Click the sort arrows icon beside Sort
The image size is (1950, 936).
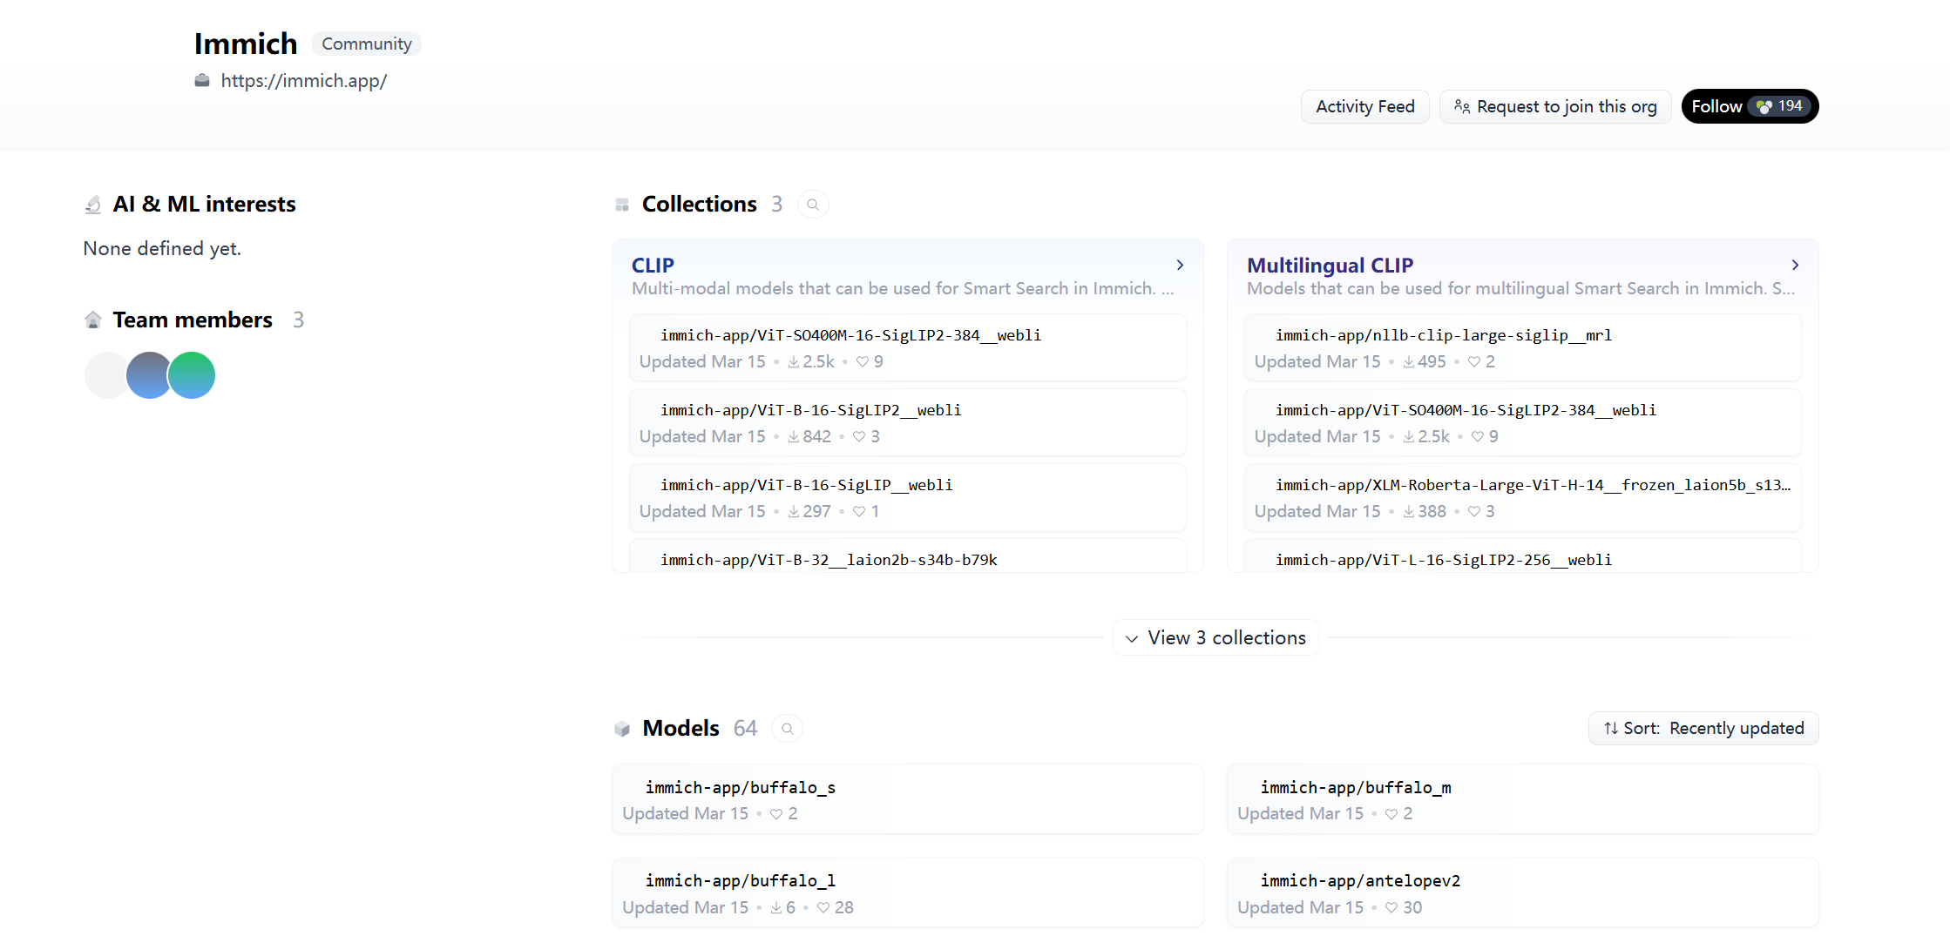coord(1609,728)
